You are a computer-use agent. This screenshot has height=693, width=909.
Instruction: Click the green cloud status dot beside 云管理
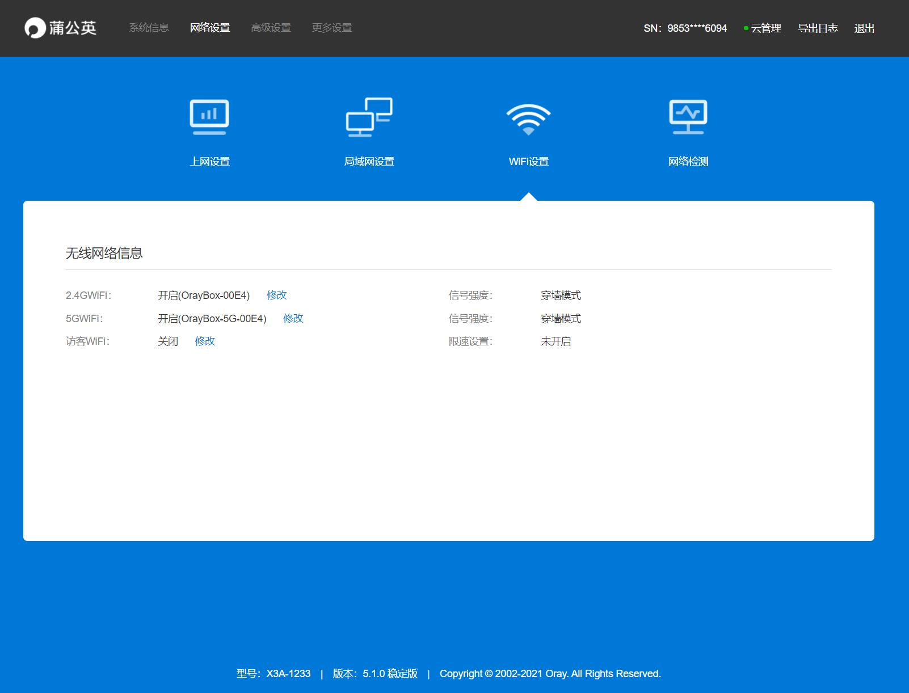745,27
